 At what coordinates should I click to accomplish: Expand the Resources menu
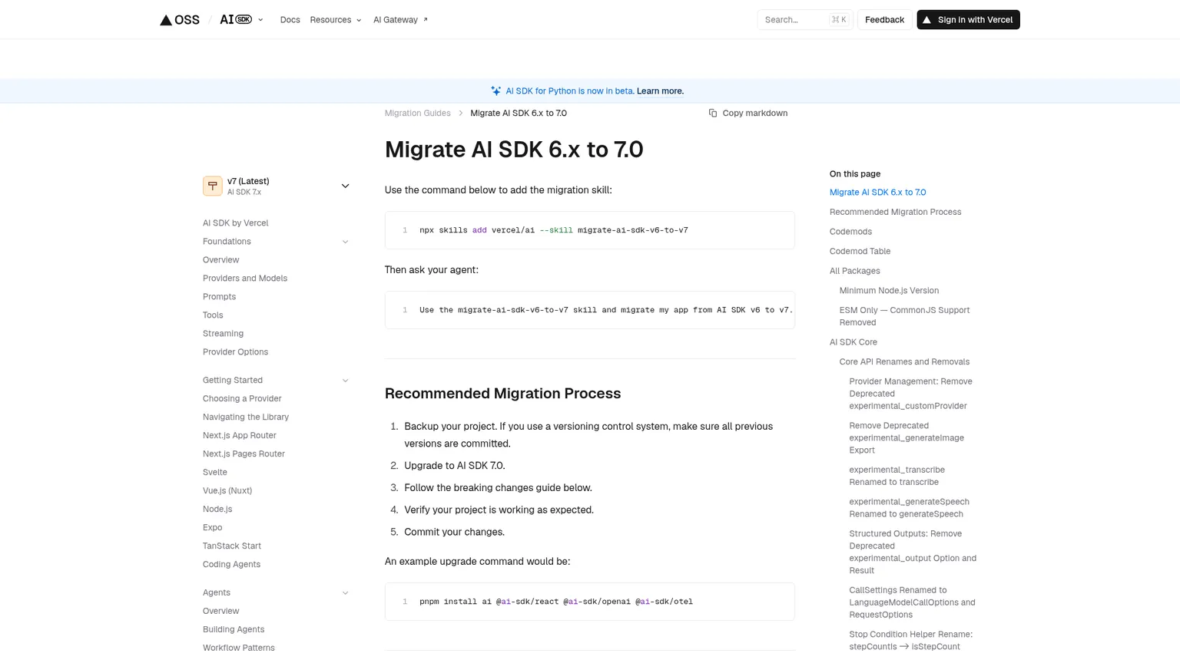[x=336, y=20]
